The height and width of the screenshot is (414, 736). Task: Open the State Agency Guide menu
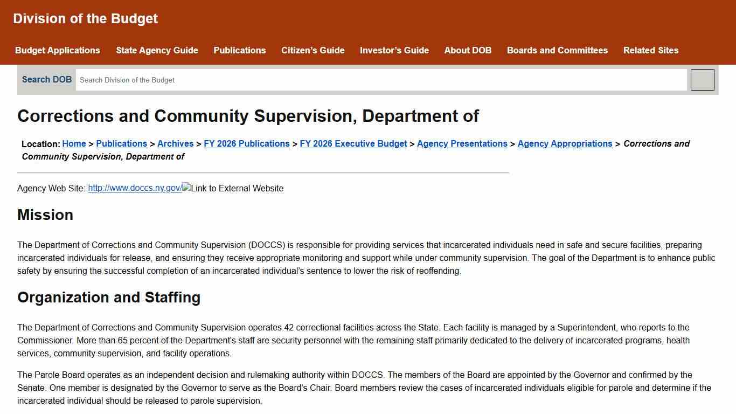click(x=157, y=50)
